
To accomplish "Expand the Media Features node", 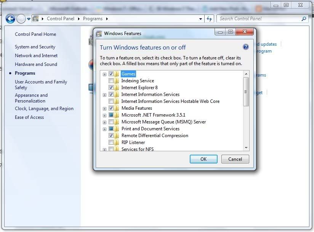I will 104,109.
